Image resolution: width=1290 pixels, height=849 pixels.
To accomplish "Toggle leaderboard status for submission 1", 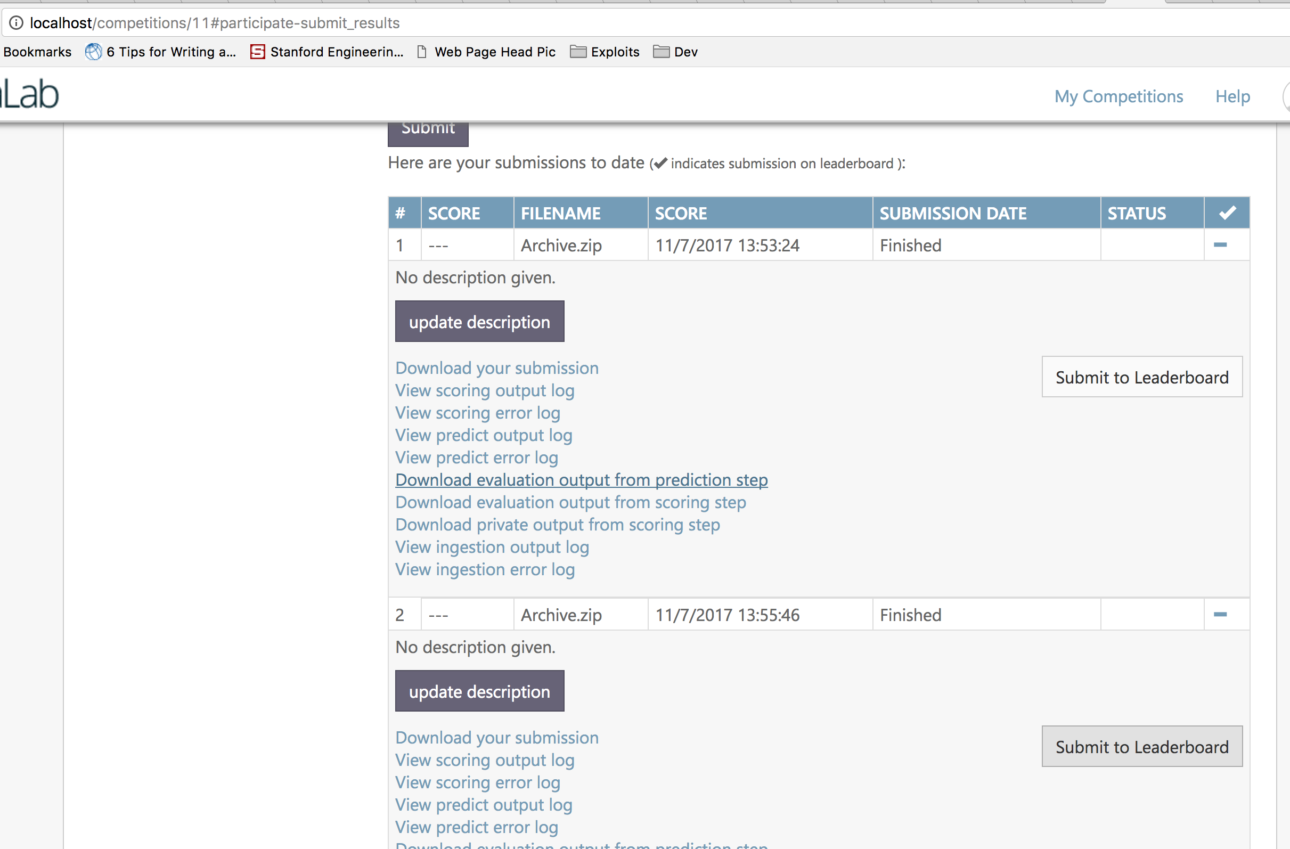I will [x=1220, y=245].
